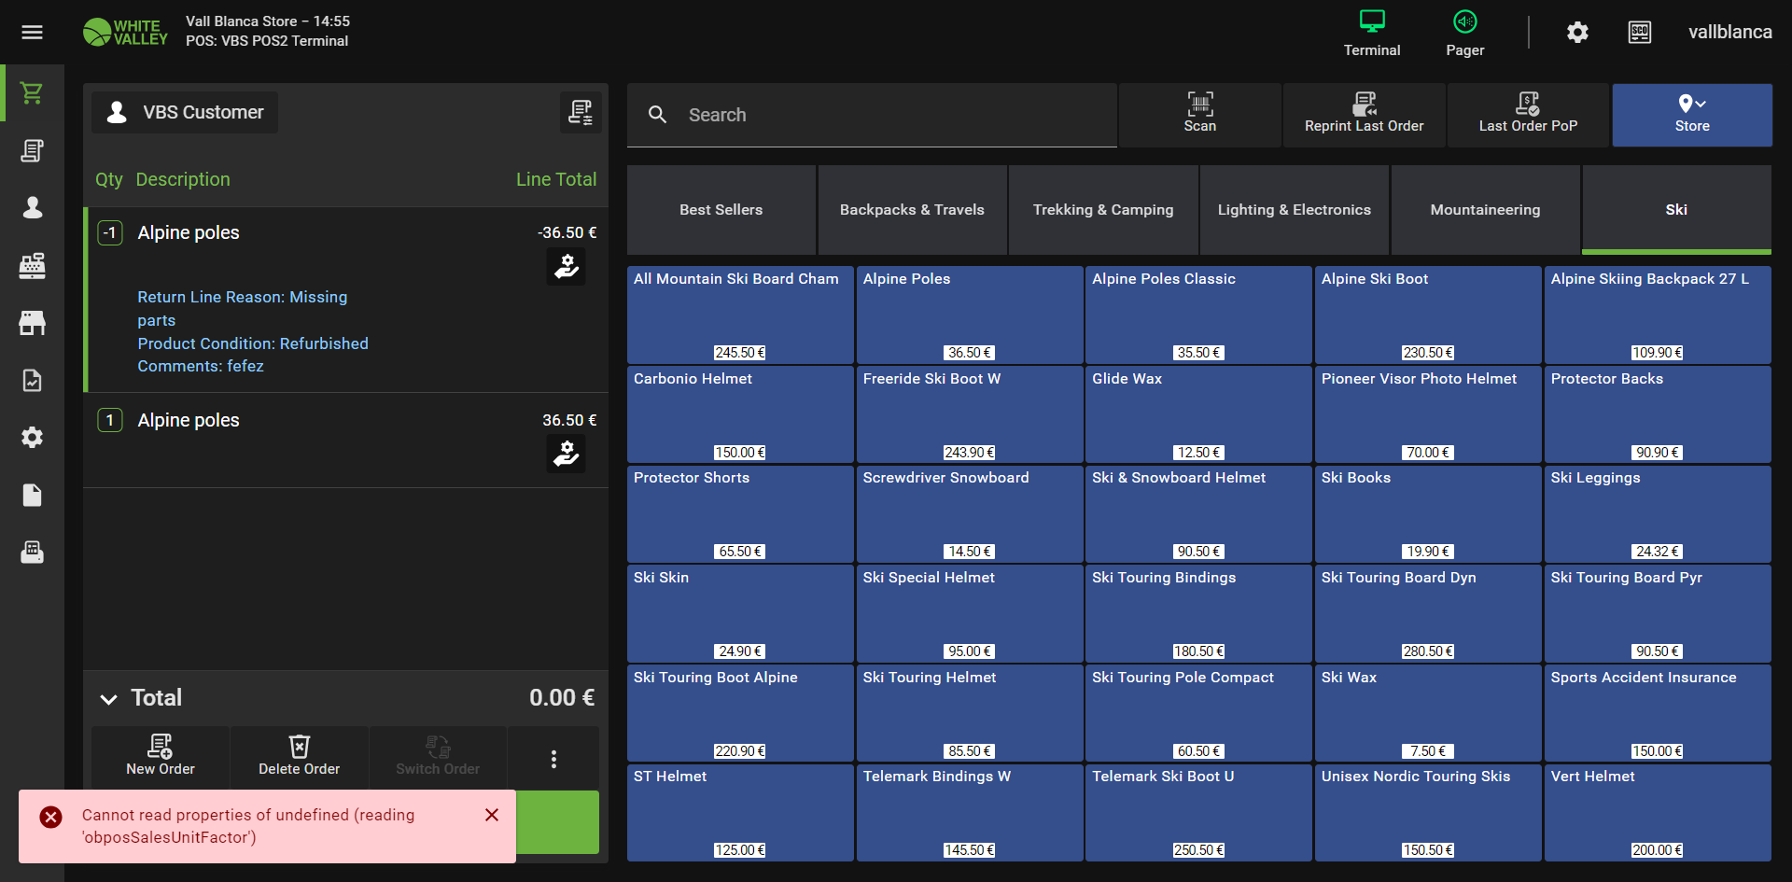Open the hamburger main menu
Image resolution: width=1792 pixels, height=882 pixels.
tap(32, 33)
